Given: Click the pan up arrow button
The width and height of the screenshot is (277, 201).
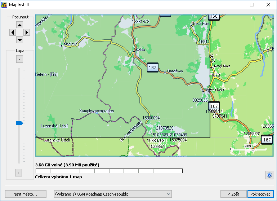Looking at the screenshot, I should [20, 25].
